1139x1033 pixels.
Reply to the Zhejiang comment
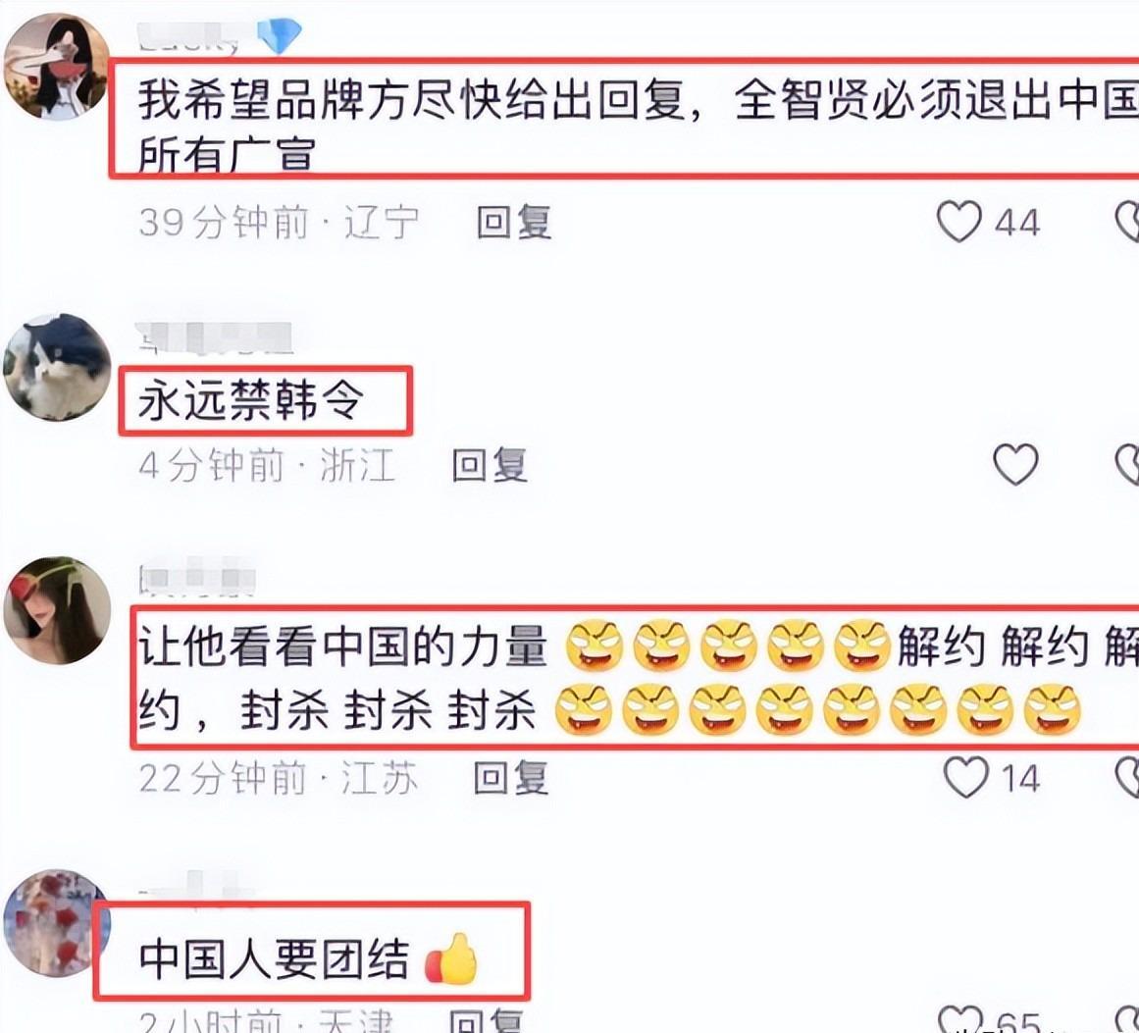coord(489,465)
